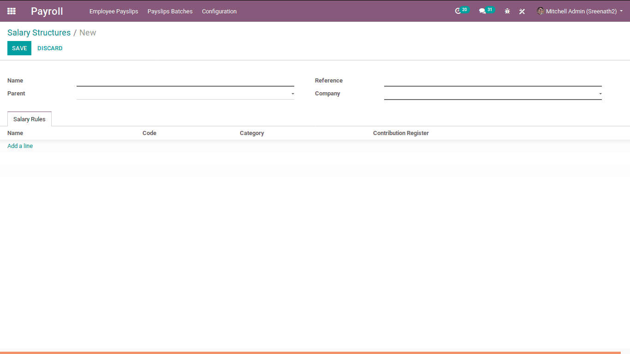
Task: Click the Mitchell Admin (Sreenath2) user name
Action: [x=581, y=11]
